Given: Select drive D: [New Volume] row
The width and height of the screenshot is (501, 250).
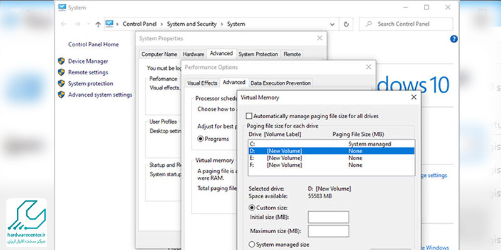Looking at the screenshot, I should (x=331, y=151).
